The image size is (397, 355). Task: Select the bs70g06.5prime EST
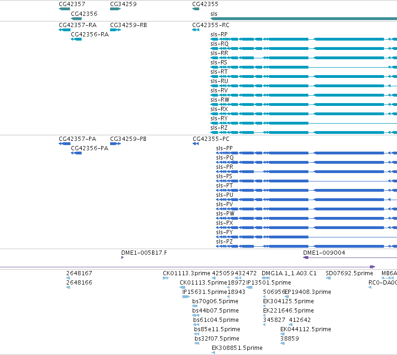(195, 306)
